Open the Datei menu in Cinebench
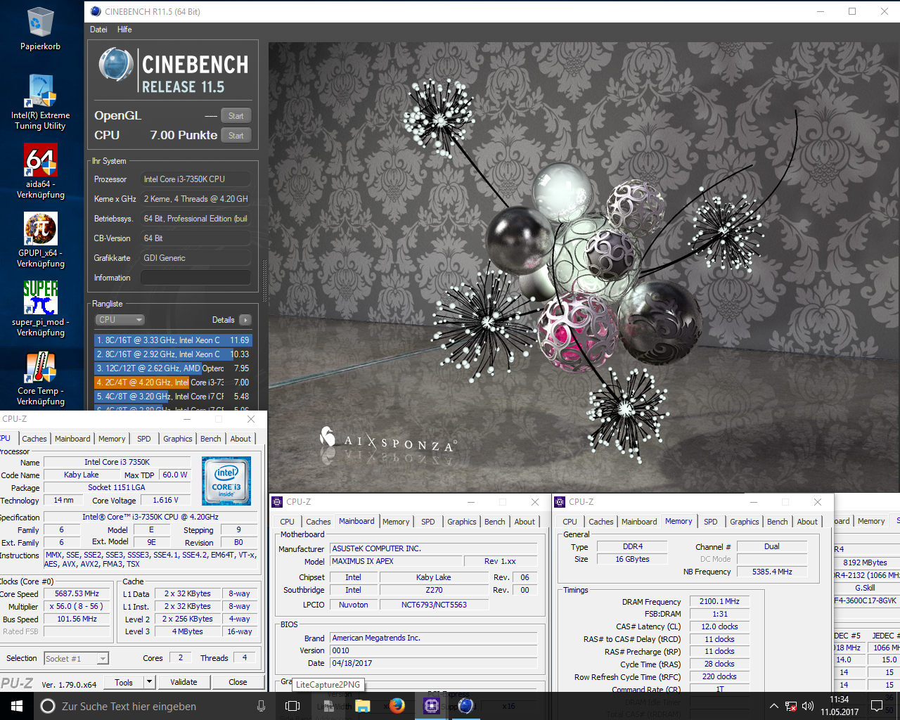 point(98,30)
